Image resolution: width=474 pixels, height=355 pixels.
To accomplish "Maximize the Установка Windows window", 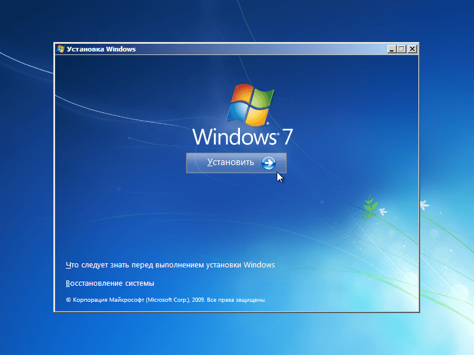I will (x=402, y=49).
